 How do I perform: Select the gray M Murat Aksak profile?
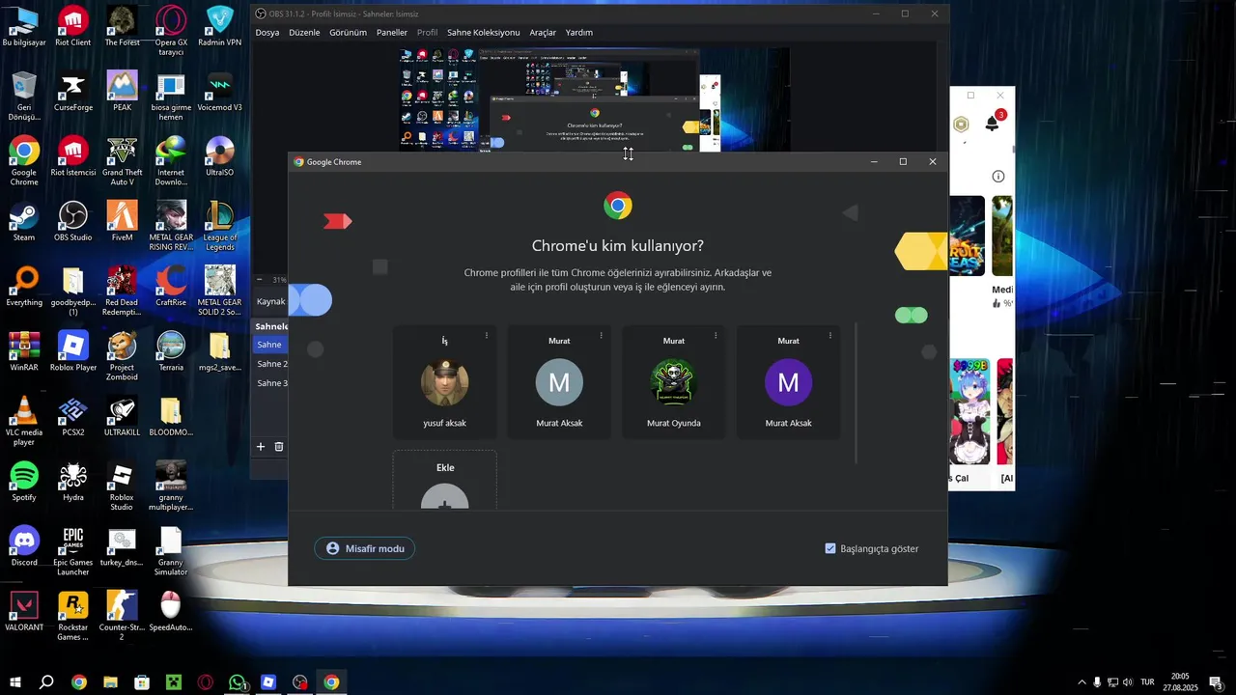[559, 382]
